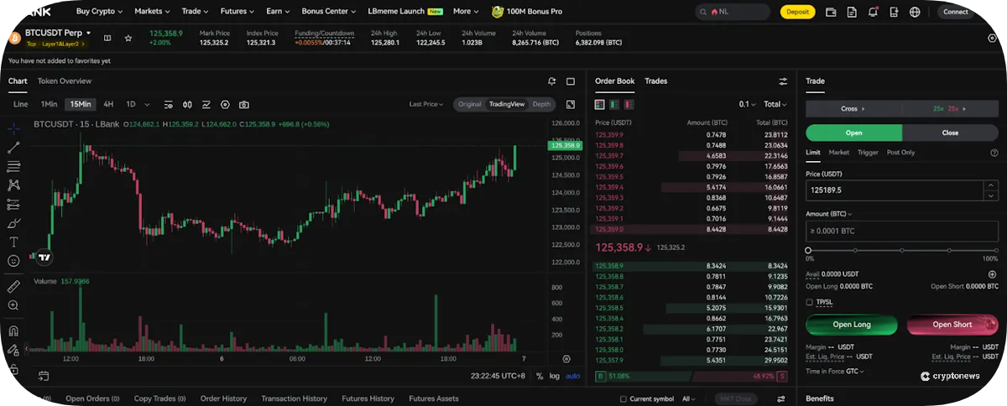
Task: Open the language globe icon
Action: [x=915, y=13]
